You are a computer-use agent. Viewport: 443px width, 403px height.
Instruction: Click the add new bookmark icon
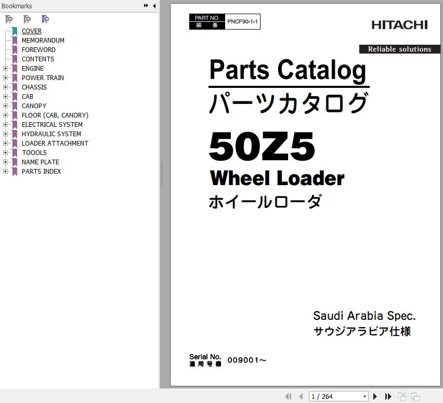click(27, 19)
